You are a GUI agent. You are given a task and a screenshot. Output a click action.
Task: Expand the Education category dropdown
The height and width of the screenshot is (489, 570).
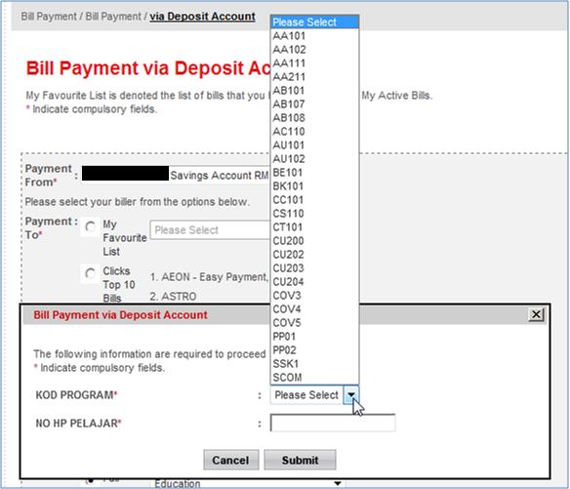coord(247,483)
